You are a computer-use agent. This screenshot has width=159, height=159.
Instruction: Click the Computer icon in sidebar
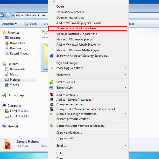[4, 105]
